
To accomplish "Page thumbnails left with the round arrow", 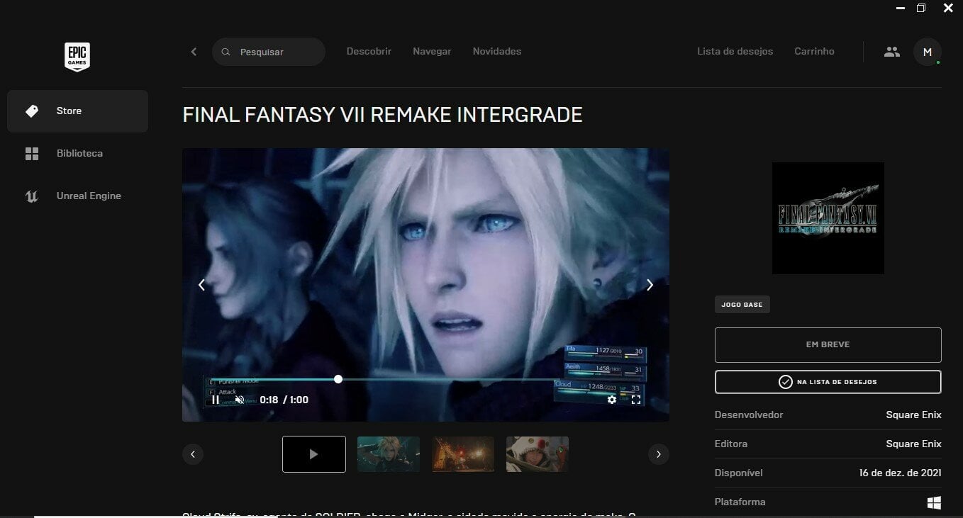I will 193,454.
